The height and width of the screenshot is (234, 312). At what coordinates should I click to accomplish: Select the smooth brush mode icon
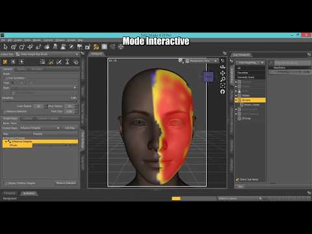59,62
